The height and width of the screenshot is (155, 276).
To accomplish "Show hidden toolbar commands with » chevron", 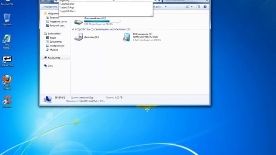I will tap(166, 7).
